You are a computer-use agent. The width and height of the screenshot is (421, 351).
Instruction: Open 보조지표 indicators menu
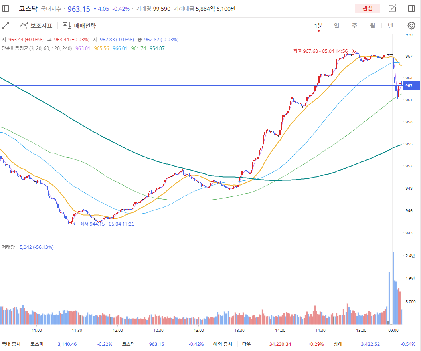(x=36, y=26)
